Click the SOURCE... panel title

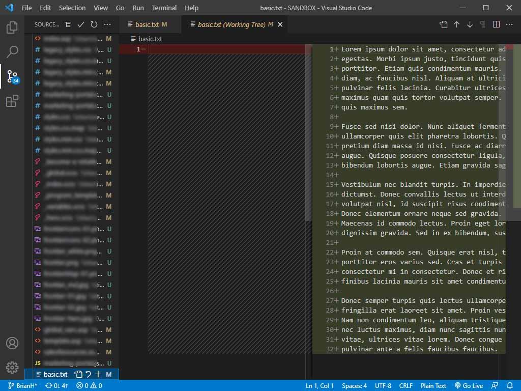[47, 24]
